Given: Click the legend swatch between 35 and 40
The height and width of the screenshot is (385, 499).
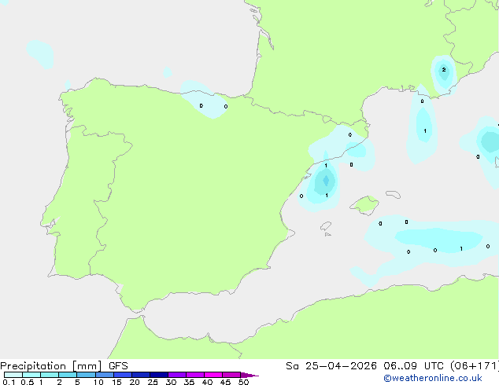Looking at the screenshot, I should click(195, 375).
